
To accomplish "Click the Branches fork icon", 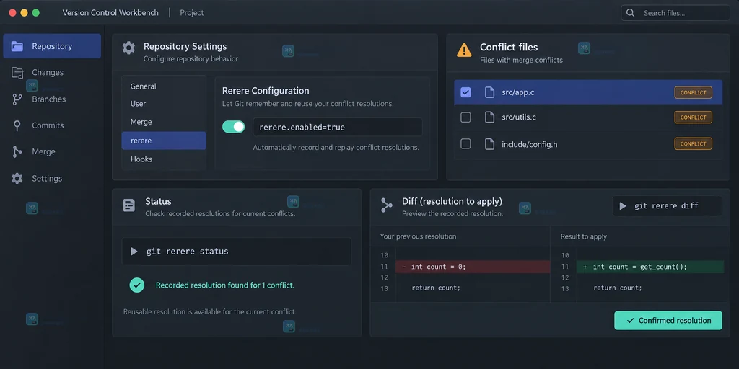I will tap(17, 99).
